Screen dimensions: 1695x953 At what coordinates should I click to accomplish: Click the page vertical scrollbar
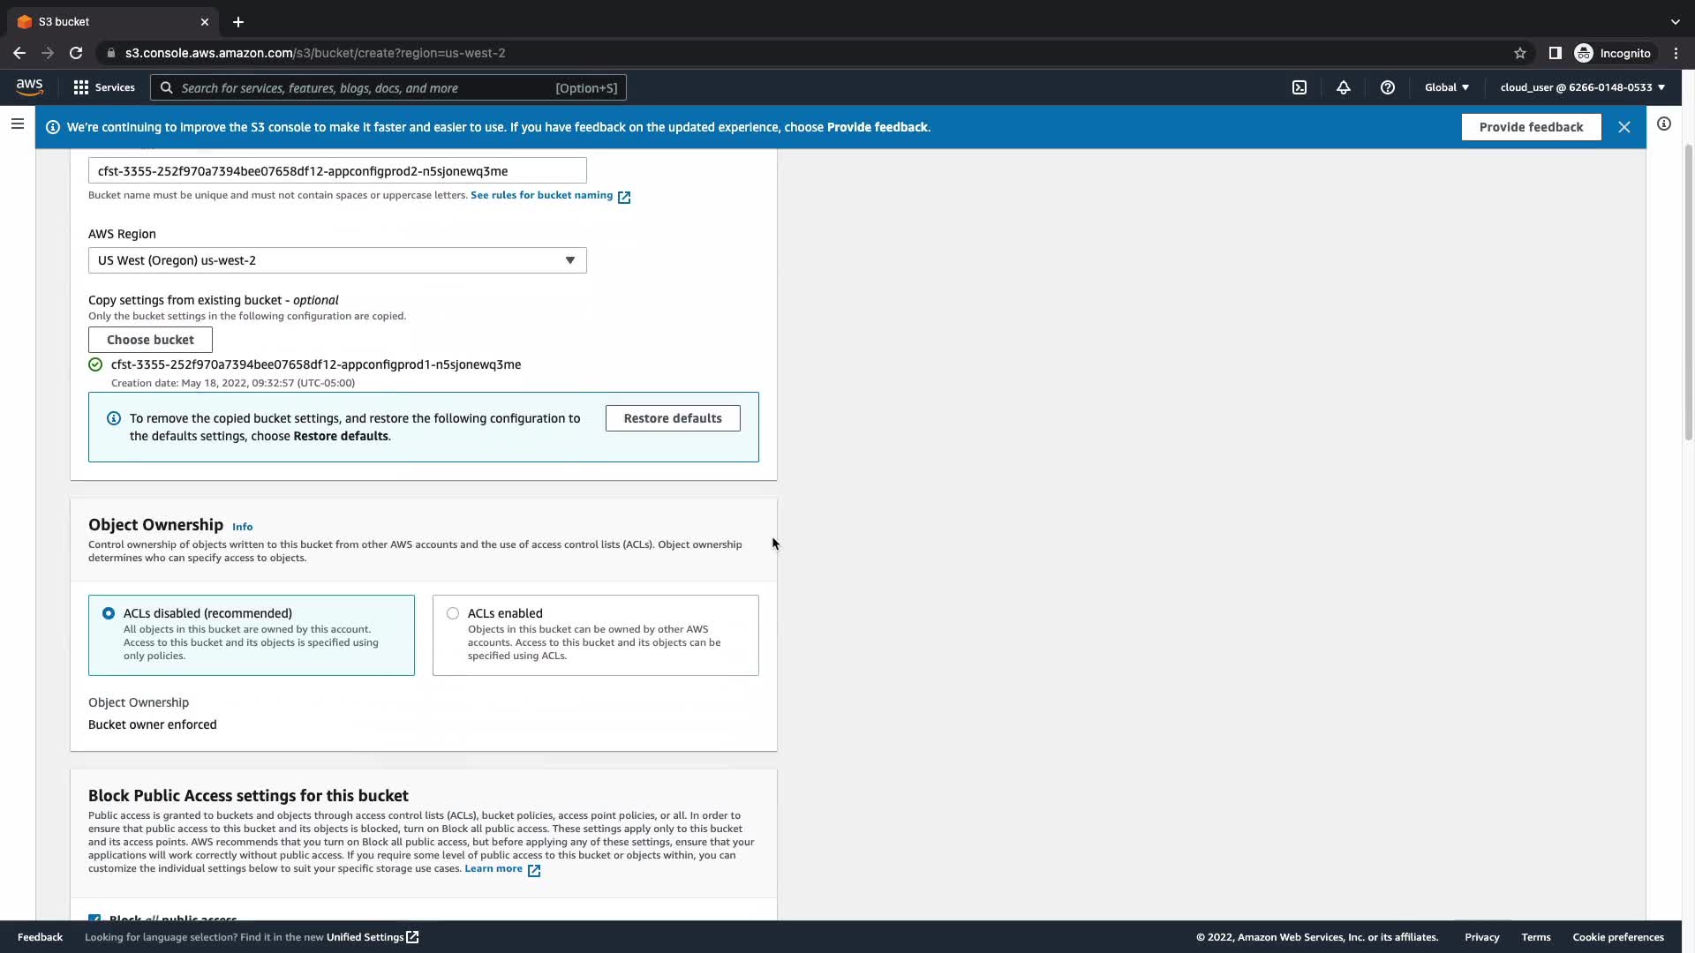[1688, 291]
